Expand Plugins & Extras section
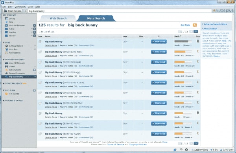236x153 pixels. pos(4,101)
